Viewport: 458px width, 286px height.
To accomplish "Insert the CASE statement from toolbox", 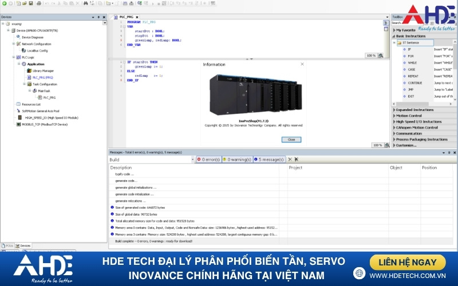I will pos(411,69).
